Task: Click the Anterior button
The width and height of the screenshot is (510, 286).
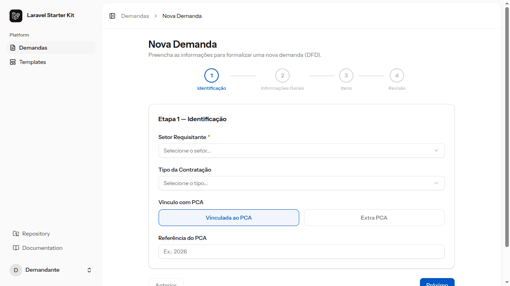Action: [166, 282]
